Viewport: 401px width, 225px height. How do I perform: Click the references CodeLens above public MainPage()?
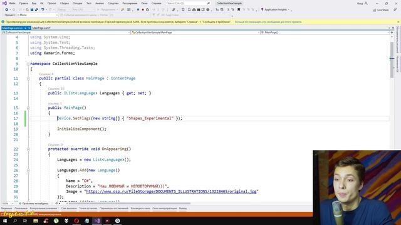tap(55, 103)
